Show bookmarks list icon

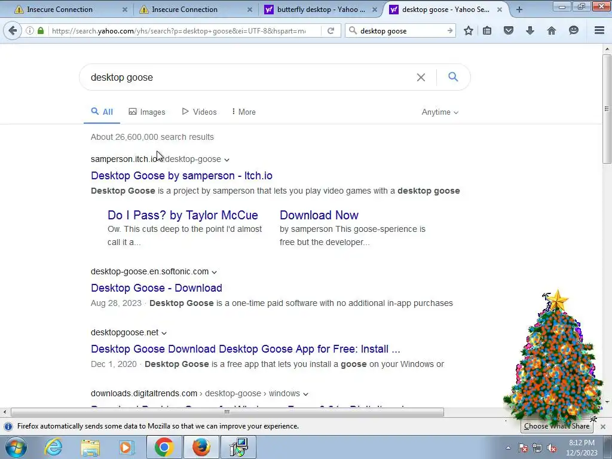tap(487, 30)
